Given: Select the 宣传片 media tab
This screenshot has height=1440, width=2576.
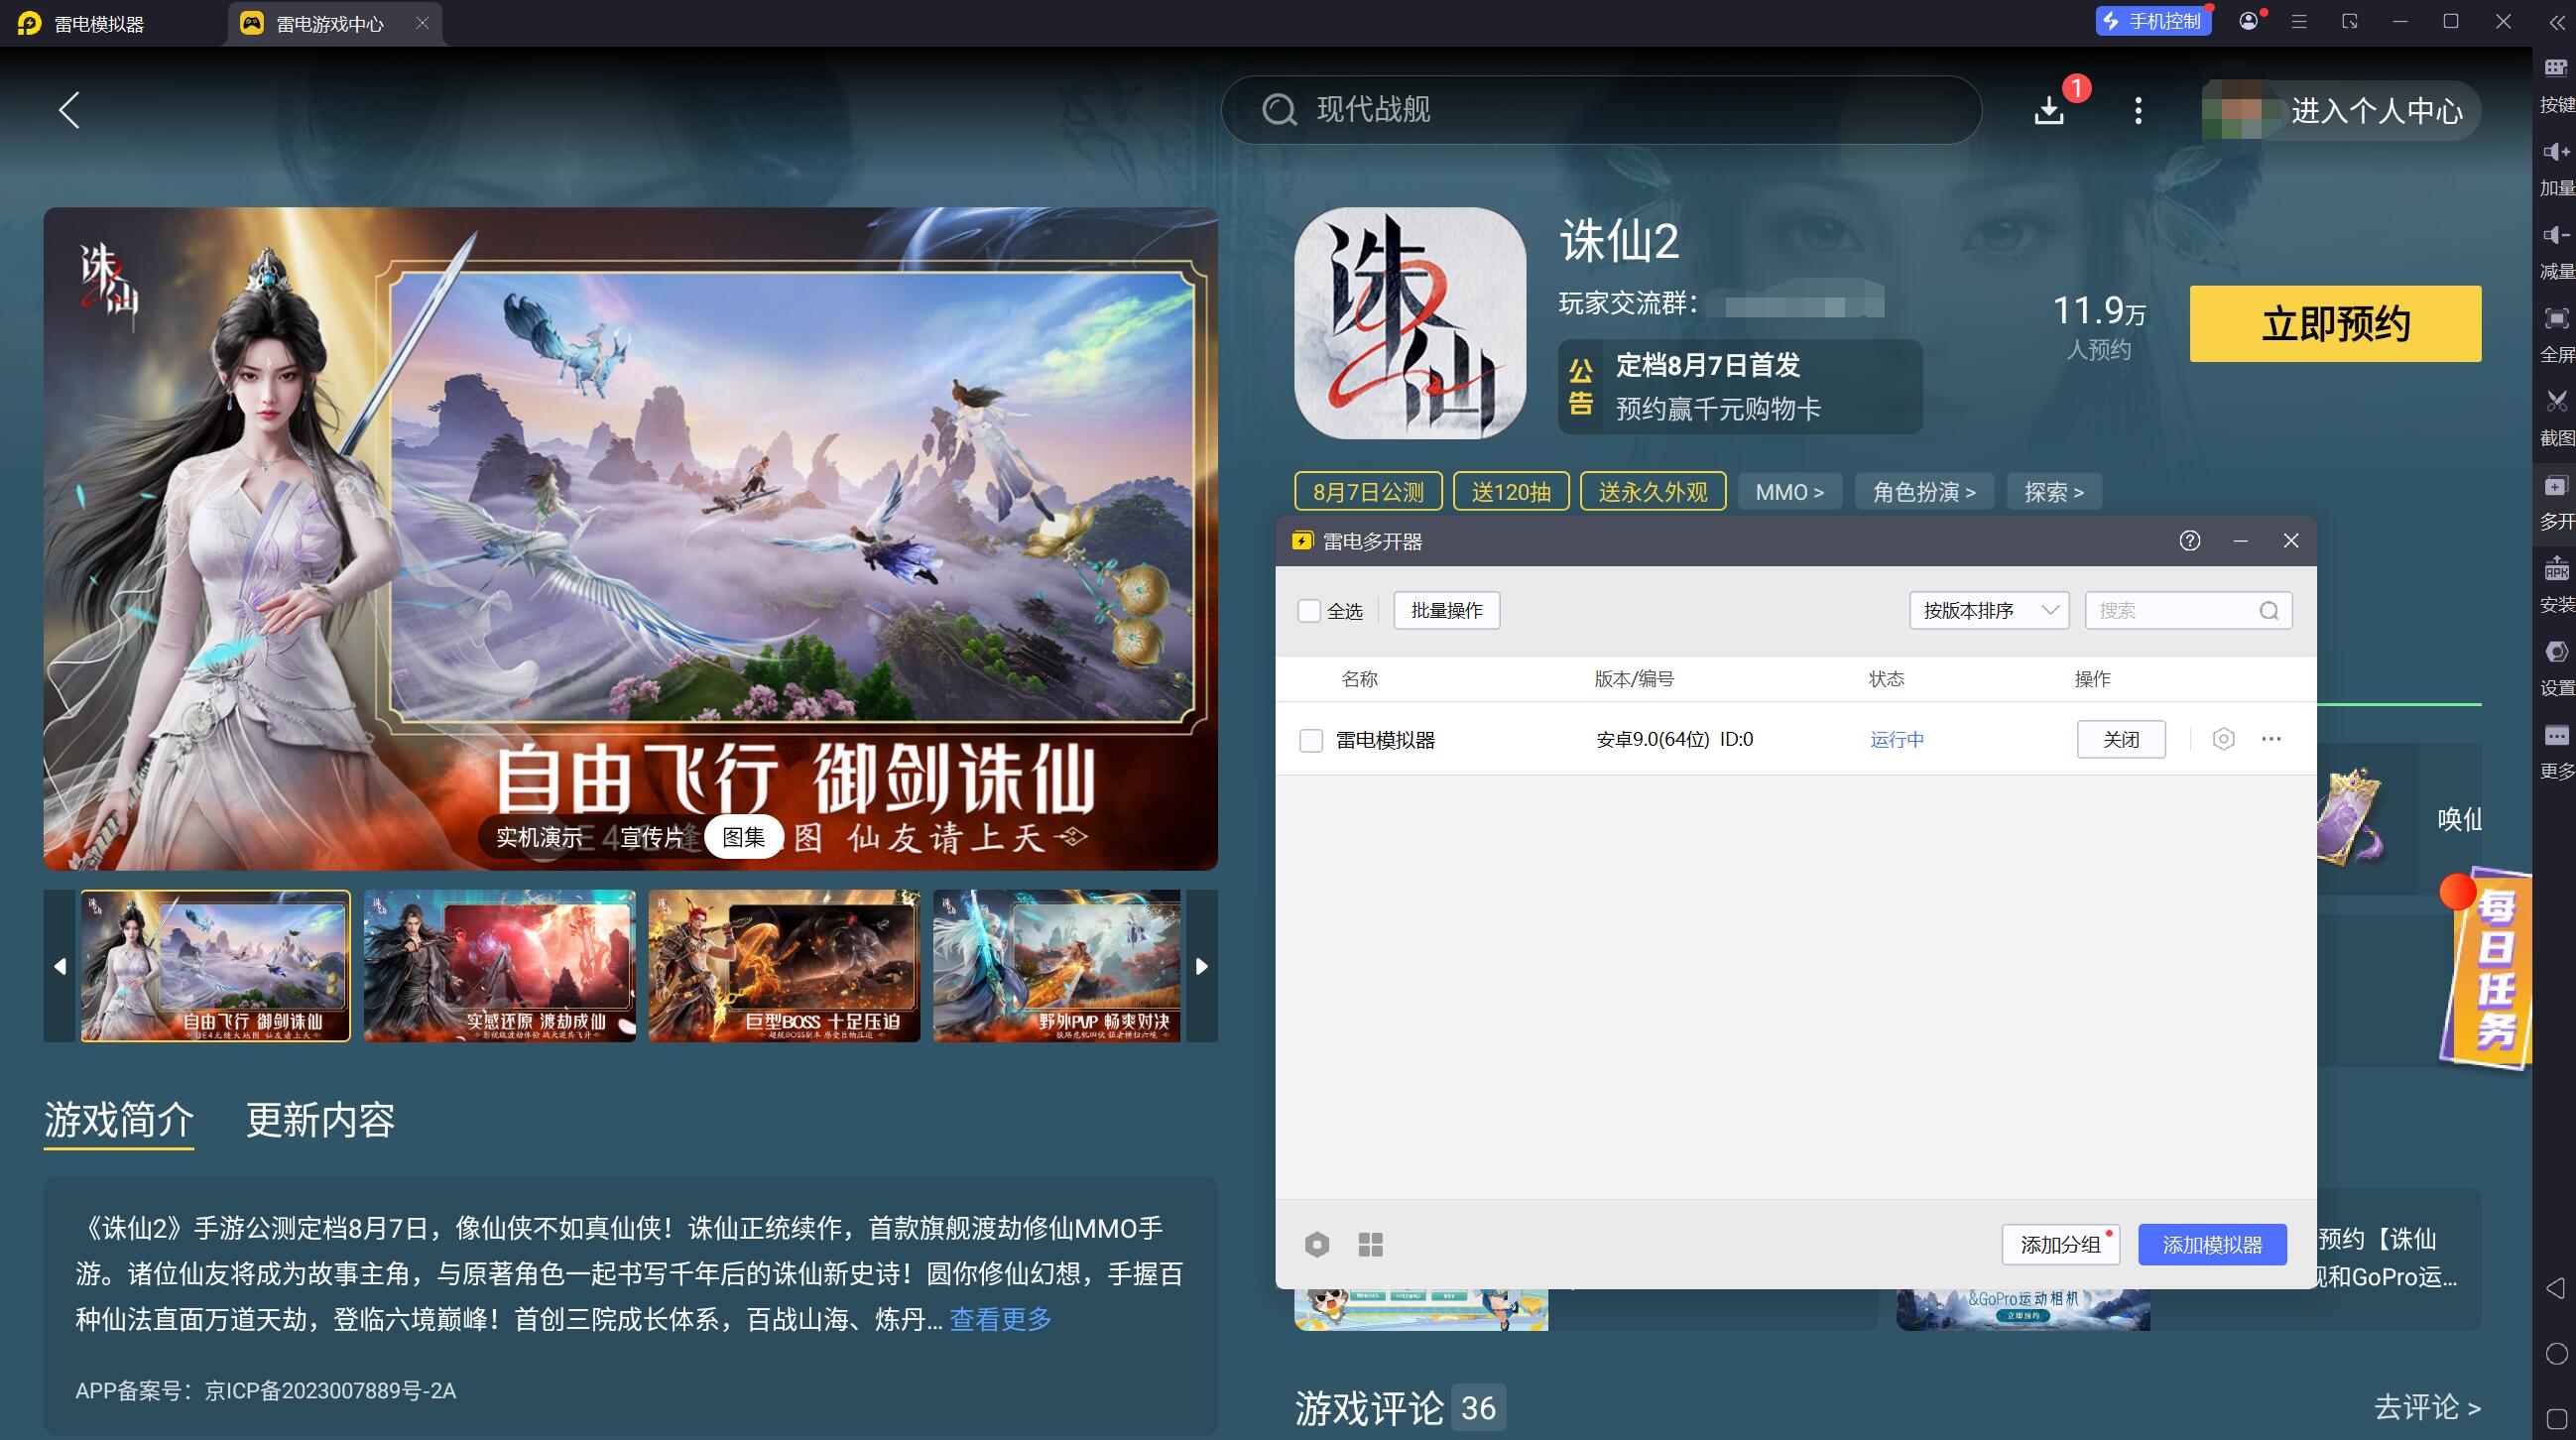Looking at the screenshot, I should click(654, 837).
